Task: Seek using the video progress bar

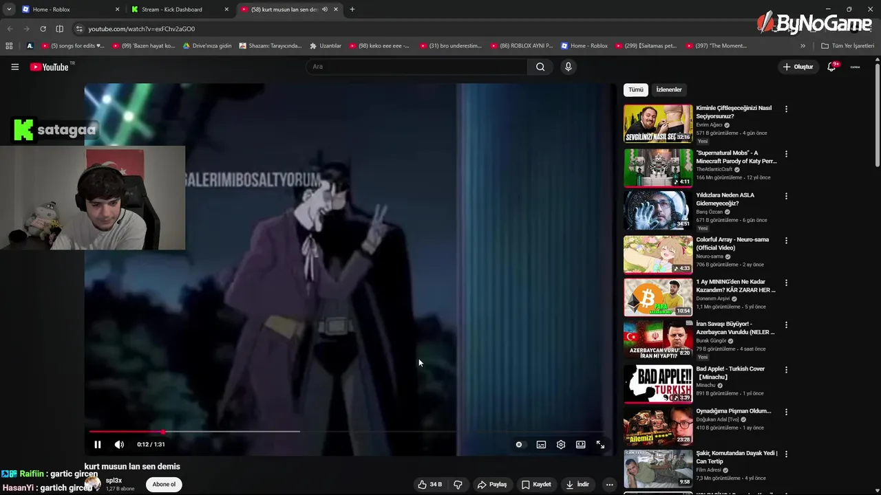Action: point(348,432)
